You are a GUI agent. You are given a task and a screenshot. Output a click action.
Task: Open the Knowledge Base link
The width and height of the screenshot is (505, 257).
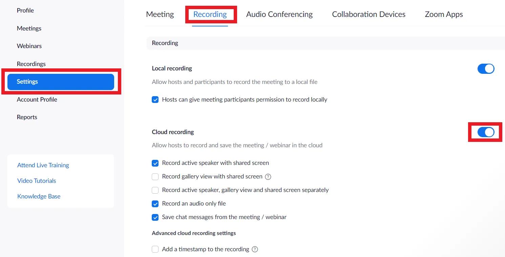[39, 196]
